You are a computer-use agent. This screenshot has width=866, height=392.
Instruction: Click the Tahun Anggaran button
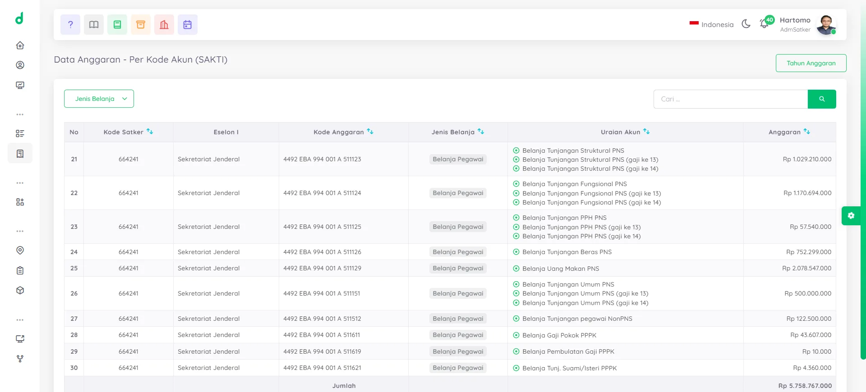click(x=811, y=63)
